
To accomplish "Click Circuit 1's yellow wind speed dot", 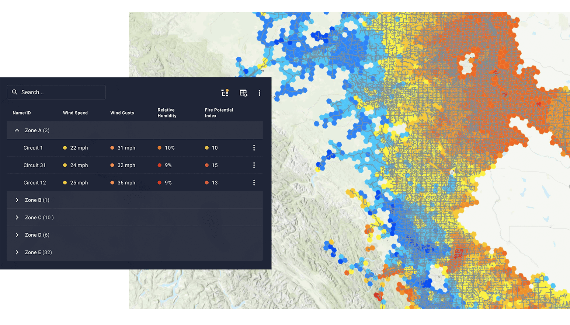I will pyautogui.click(x=65, y=148).
